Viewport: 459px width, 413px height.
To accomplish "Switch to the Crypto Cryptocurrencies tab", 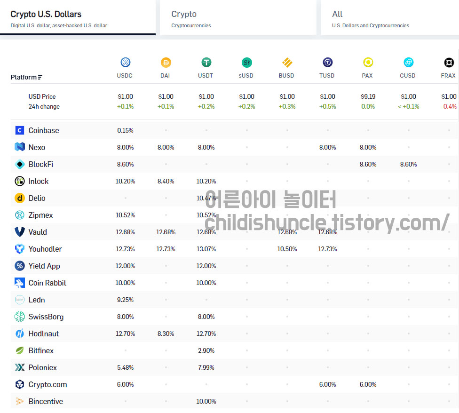I will coord(238,17).
